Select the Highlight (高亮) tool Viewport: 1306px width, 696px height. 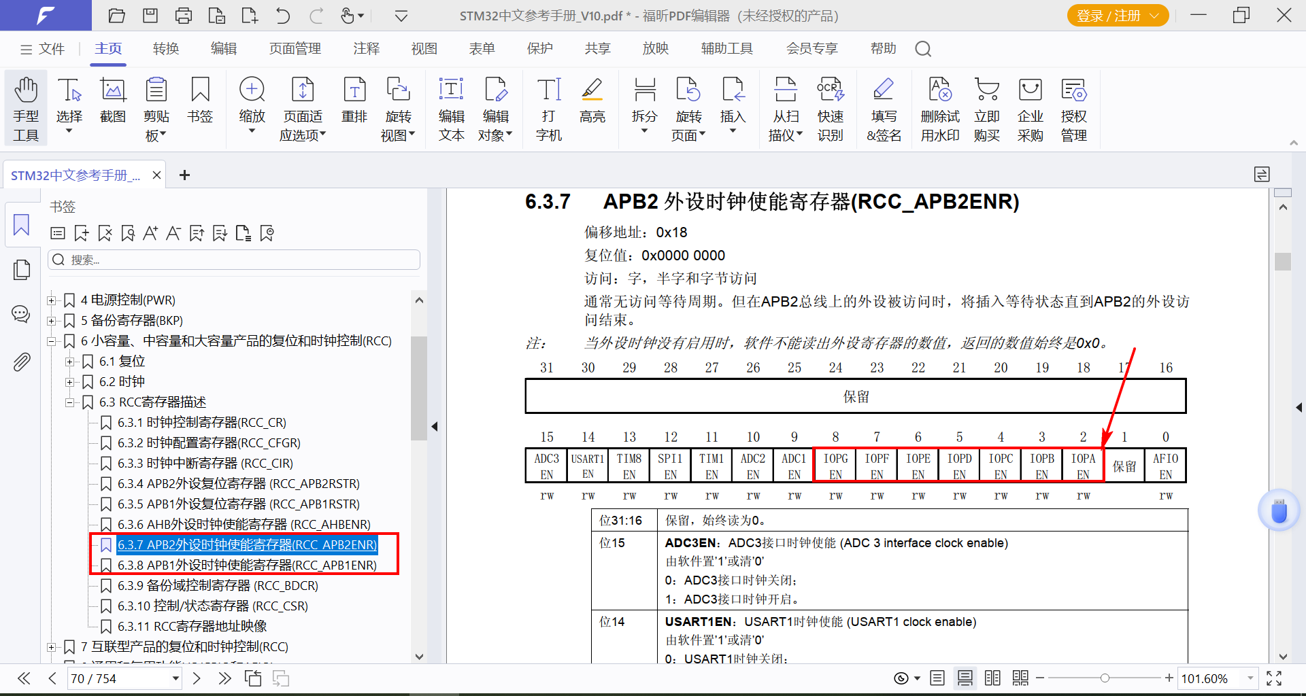coord(592,101)
